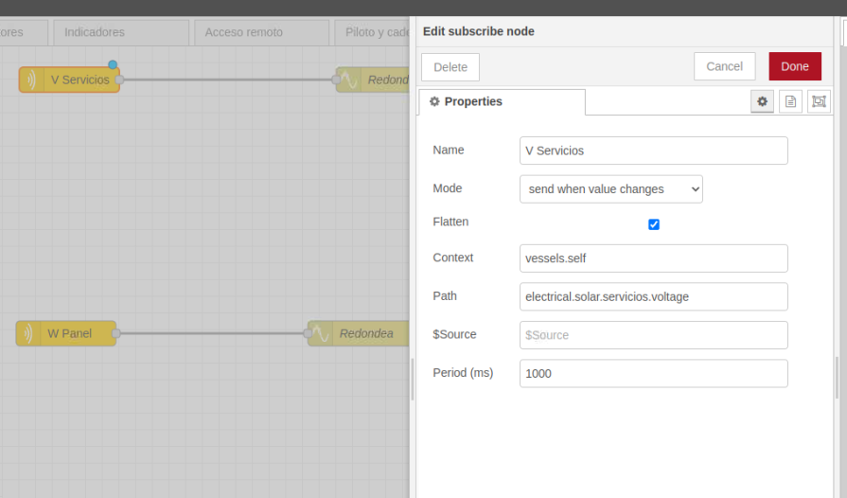Click the Path input field
847x498 pixels.
pos(653,296)
